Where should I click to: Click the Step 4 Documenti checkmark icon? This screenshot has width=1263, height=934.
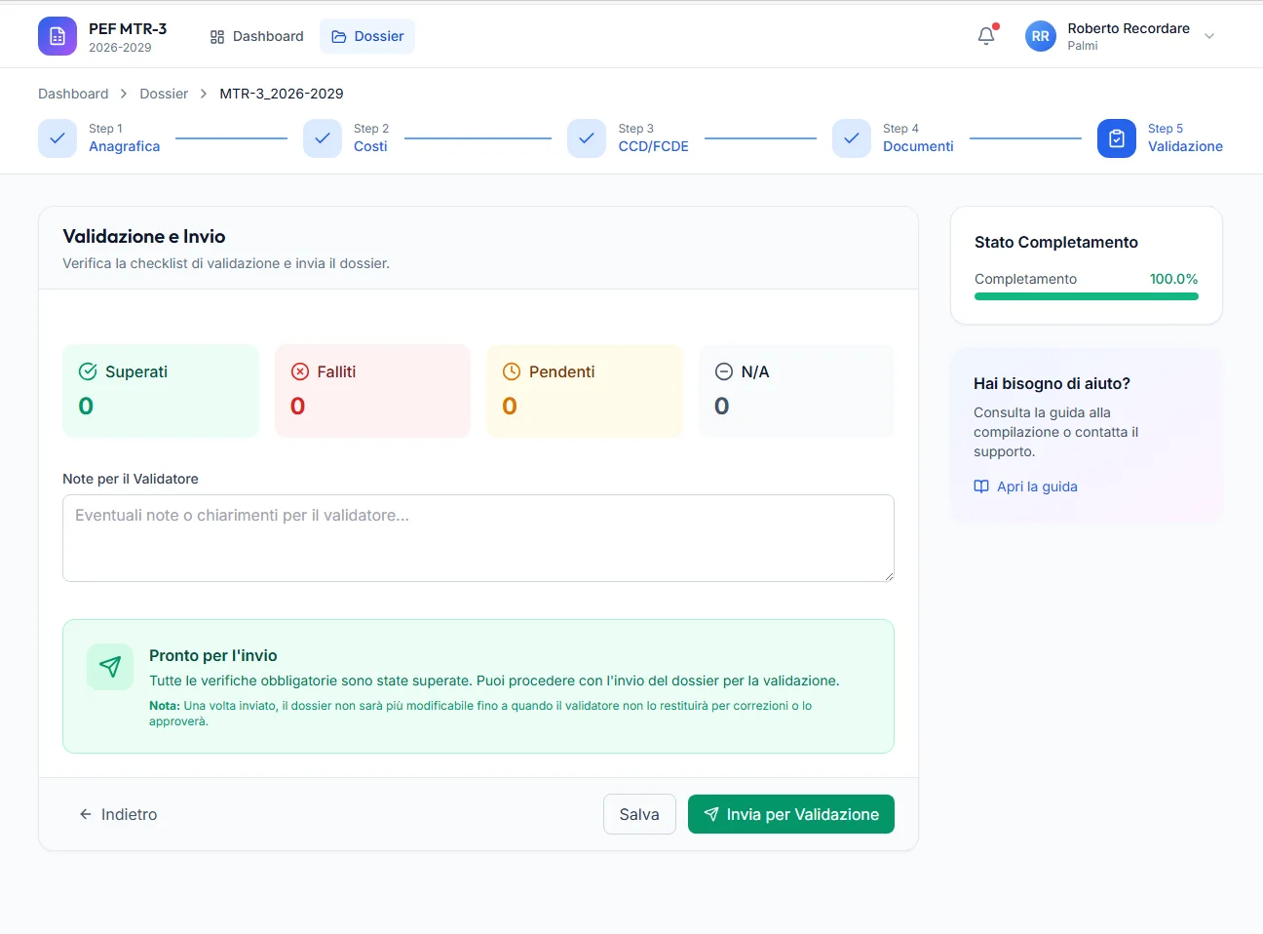[852, 138]
